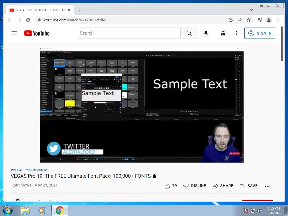Select the youtube.com address bar URL
This screenshot has height=216, width=288.
click(x=75, y=20)
